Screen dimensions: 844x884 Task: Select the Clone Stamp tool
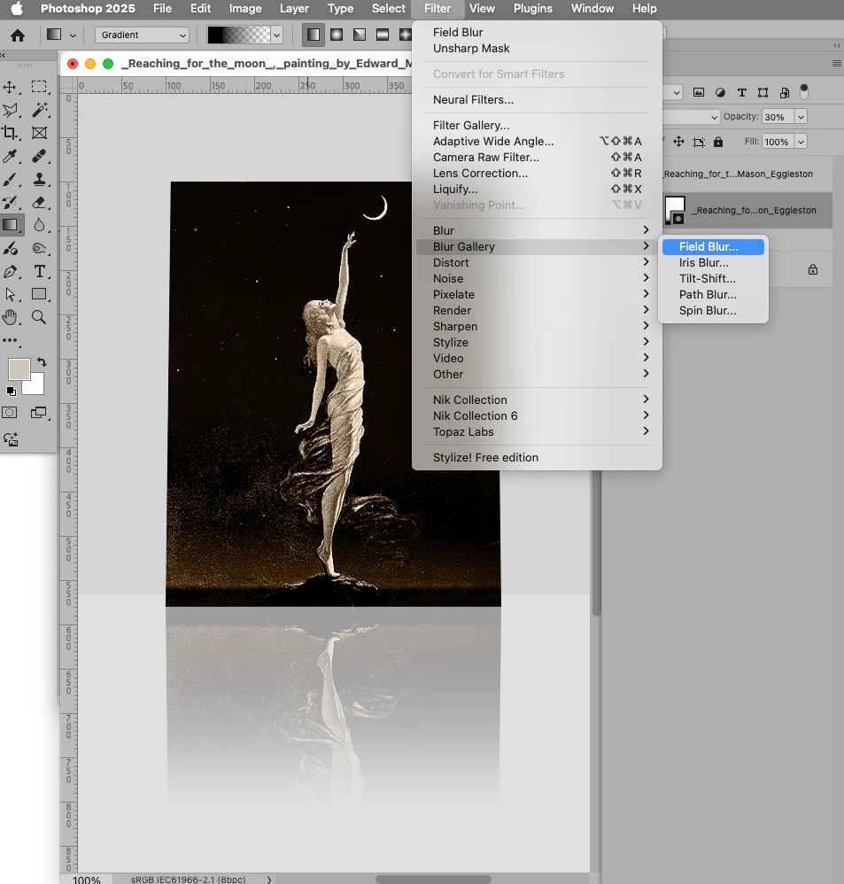click(39, 179)
